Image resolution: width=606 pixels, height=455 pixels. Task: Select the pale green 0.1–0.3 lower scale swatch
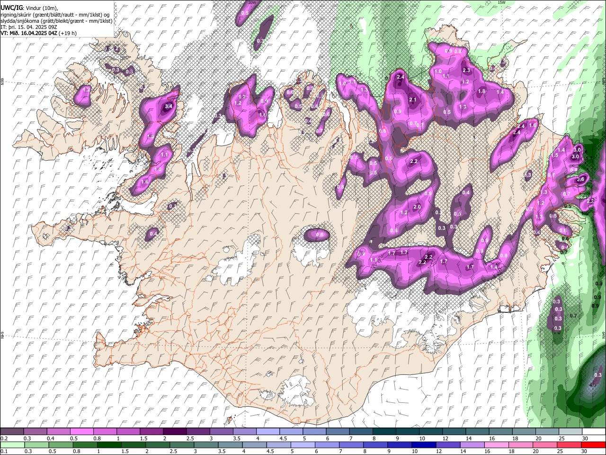tap(12, 445)
